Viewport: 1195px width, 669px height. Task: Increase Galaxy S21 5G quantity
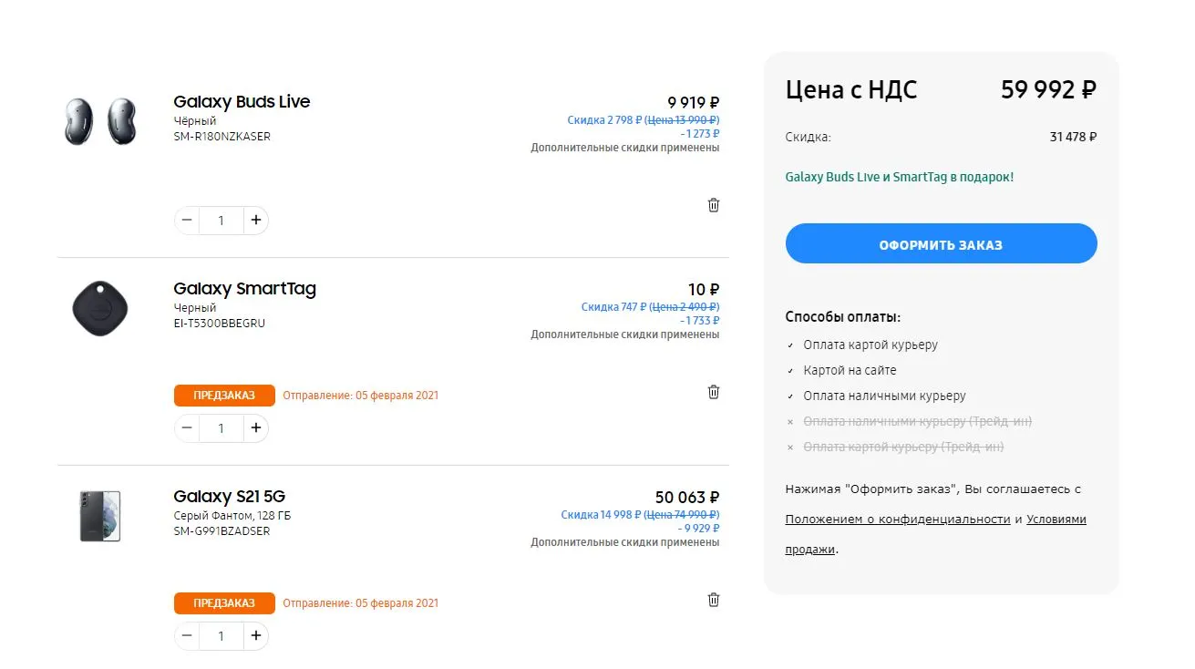pos(256,636)
